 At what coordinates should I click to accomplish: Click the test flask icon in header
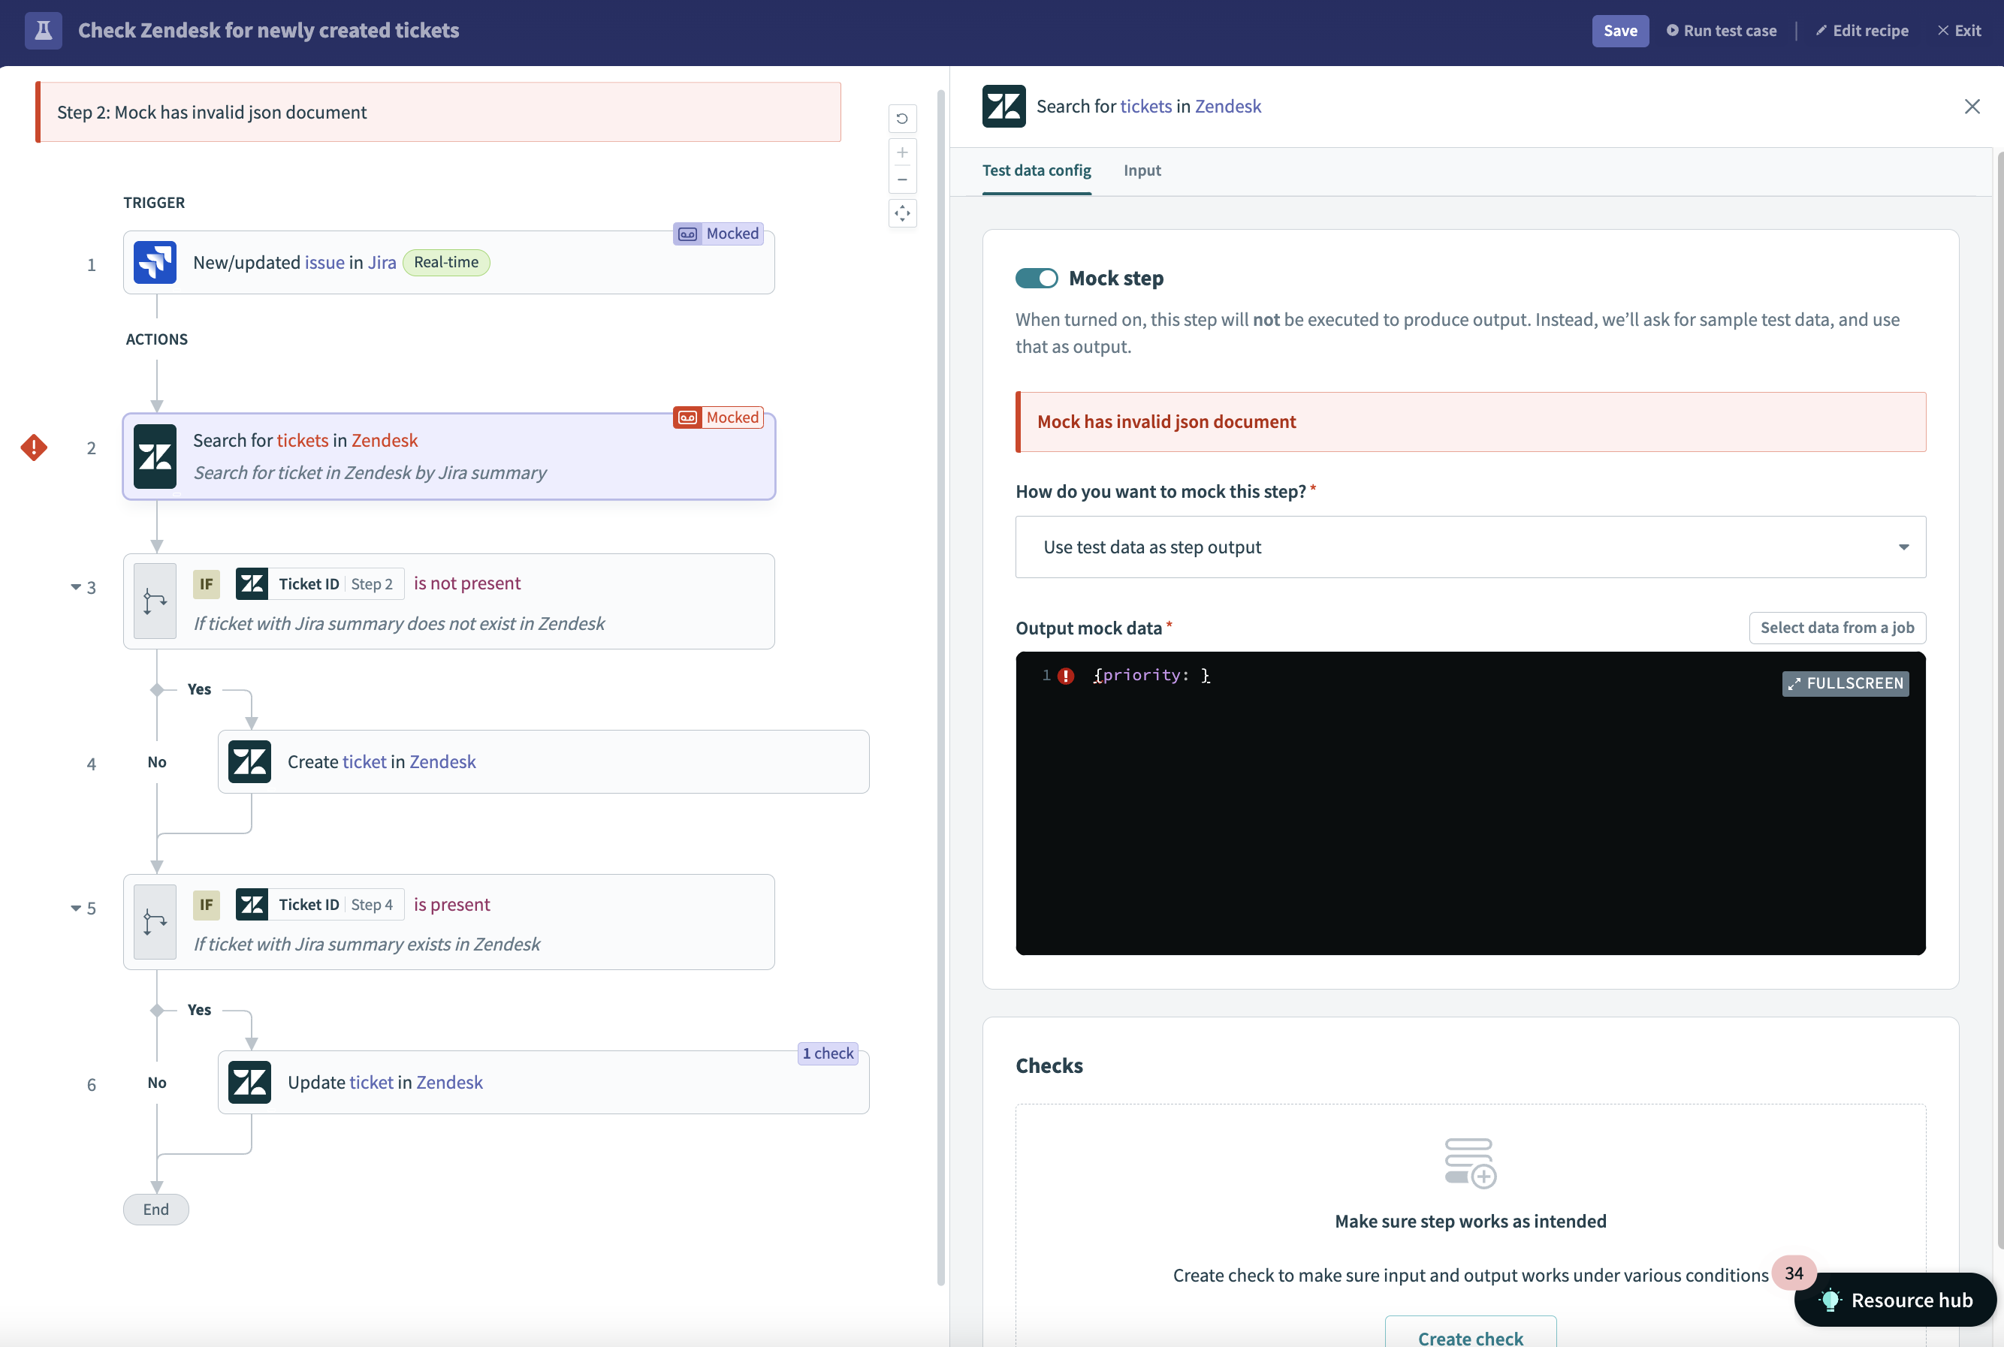pos(43,31)
